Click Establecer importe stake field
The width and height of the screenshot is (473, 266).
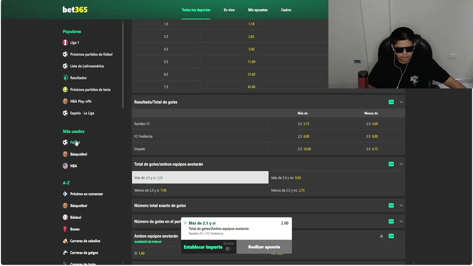point(203,247)
